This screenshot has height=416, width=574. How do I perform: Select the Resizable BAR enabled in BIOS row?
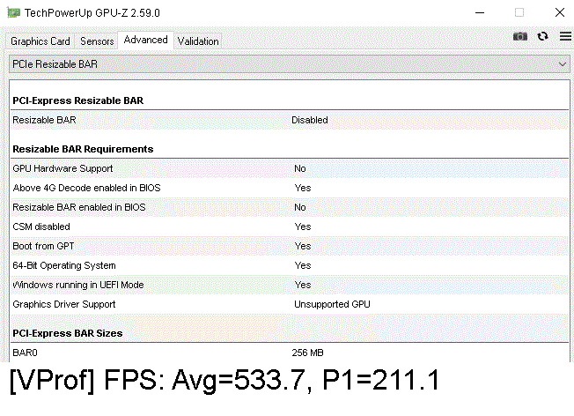(x=287, y=207)
